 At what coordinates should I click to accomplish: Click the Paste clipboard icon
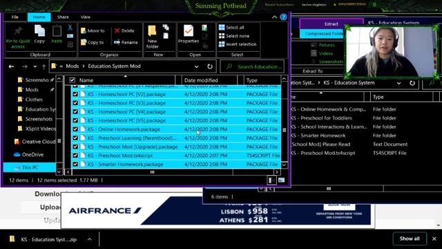[57, 31]
